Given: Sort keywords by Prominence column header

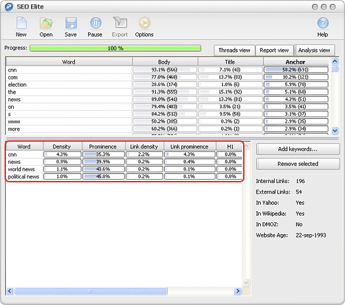Looking at the screenshot, I should point(103,146).
